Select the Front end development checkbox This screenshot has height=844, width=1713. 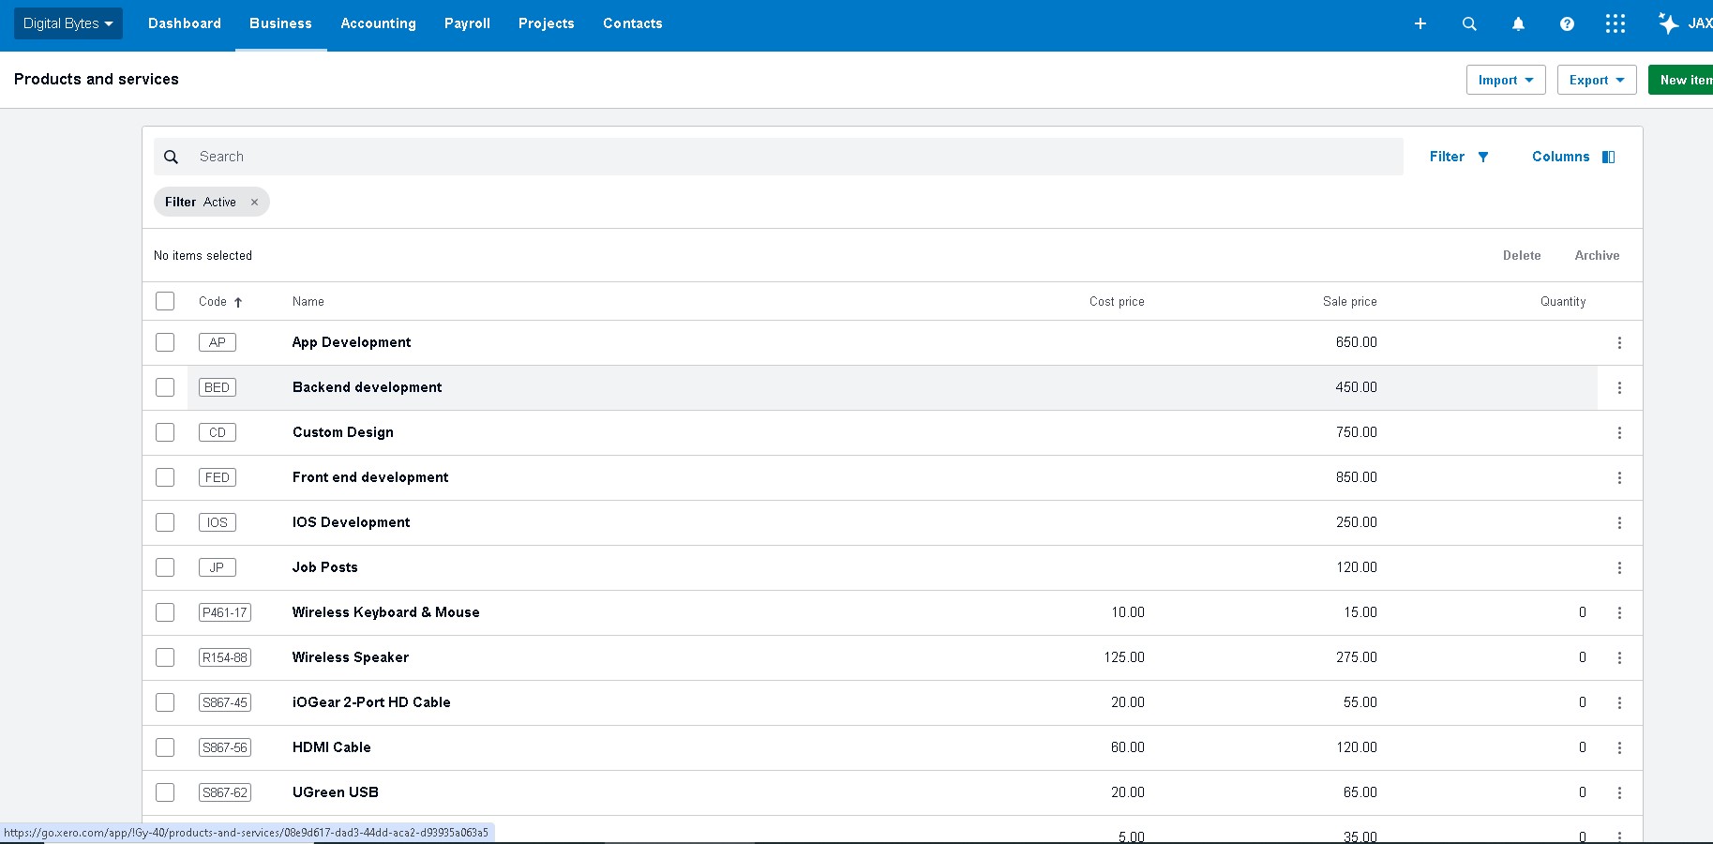point(165,477)
